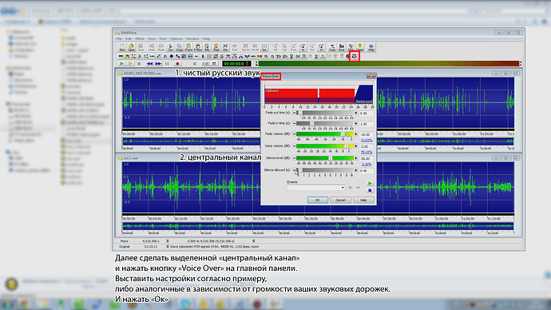Add preset with plus button
Image resolution: width=551 pixels, height=310 pixels.
(350, 188)
